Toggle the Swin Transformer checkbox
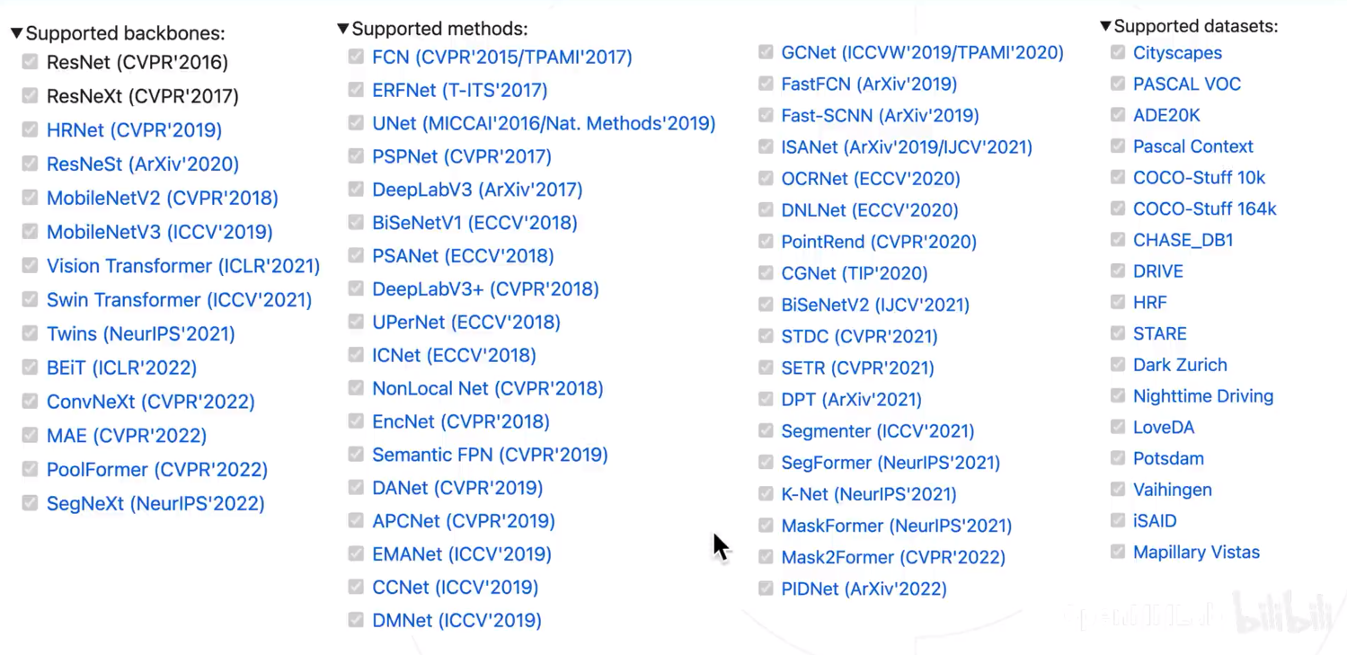This screenshot has height=655, width=1347. [29, 299]
